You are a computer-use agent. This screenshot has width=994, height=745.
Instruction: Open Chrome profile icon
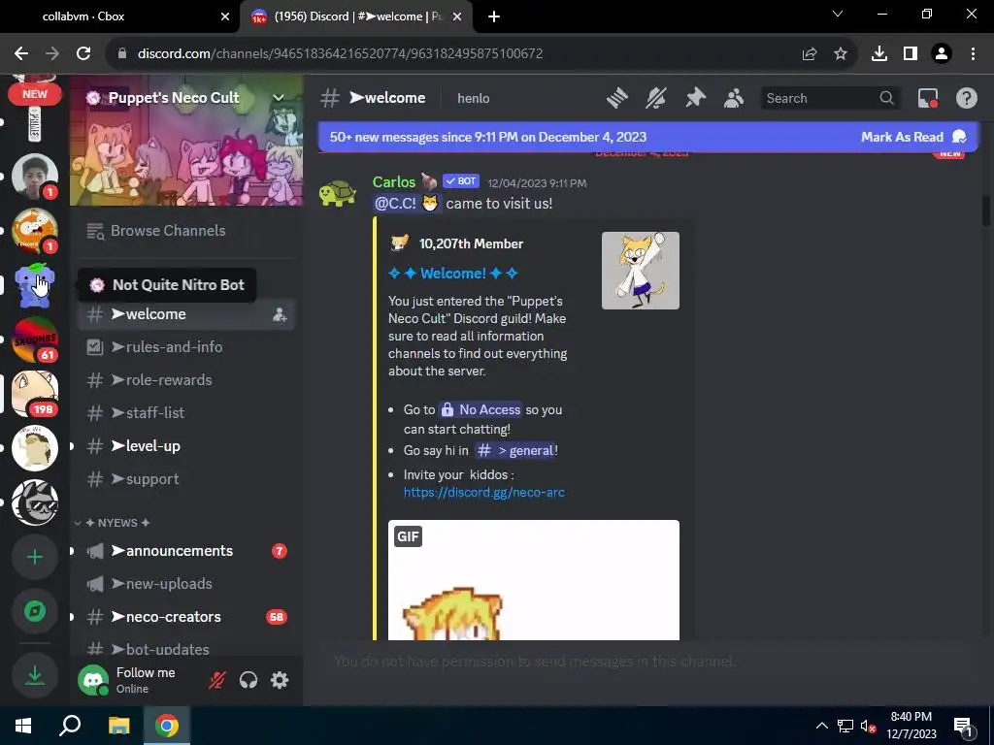942,54
